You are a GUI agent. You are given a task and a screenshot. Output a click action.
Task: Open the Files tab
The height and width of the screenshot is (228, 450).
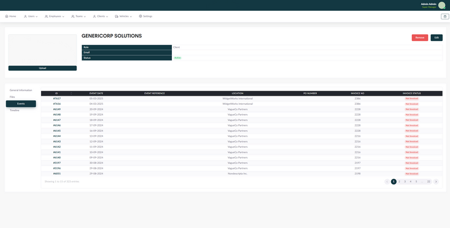[12, 97]
